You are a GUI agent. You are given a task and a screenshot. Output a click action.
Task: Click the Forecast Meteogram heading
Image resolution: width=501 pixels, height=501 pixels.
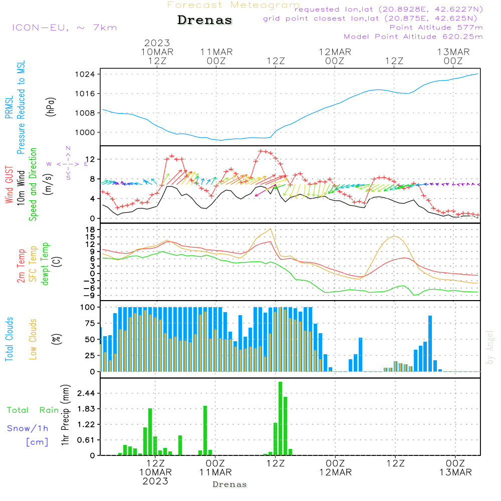(x=233, y=5)
